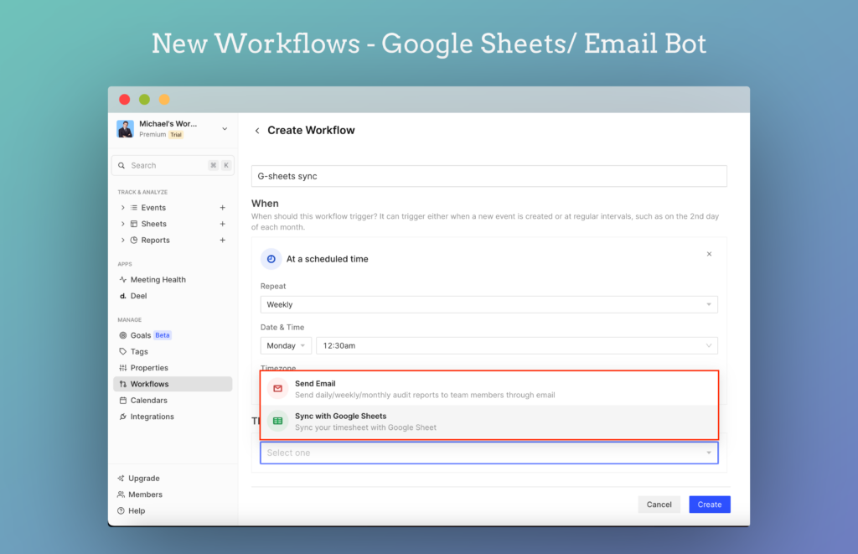
Task: Click the scheduled time clock icon
Action: point(271,259)
